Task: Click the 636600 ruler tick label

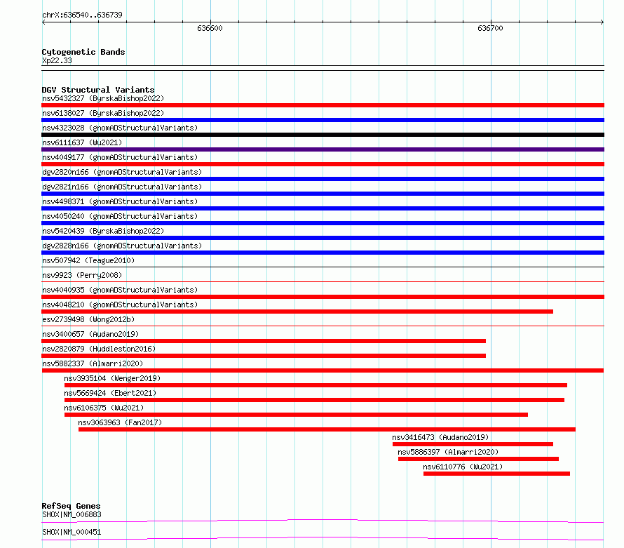Action: pyautogui.click(x=210, y=28)
